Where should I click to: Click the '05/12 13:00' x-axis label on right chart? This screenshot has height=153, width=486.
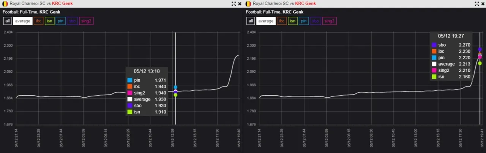point(415,137)
